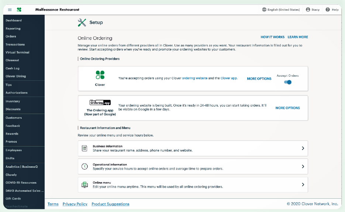Click the Restaurant Information and Menu heading
Viewport: 345px width, 212px height.
(105, 128)
